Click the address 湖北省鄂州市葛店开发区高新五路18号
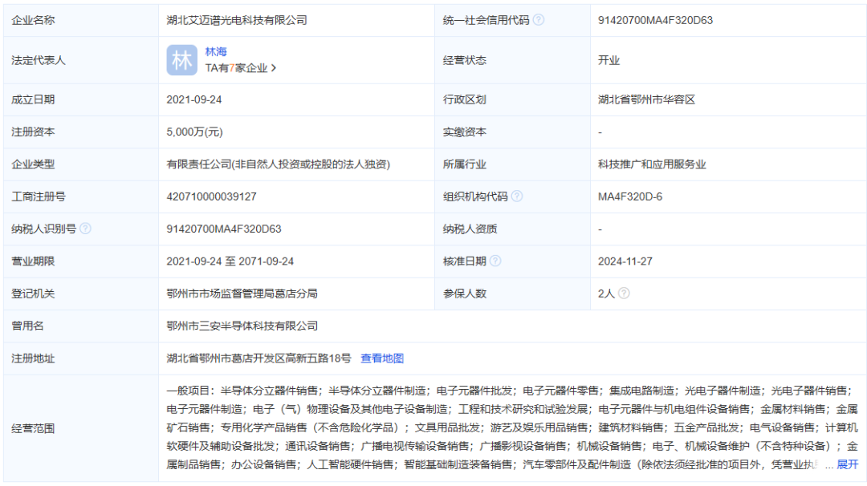 [x=258, y=358]
